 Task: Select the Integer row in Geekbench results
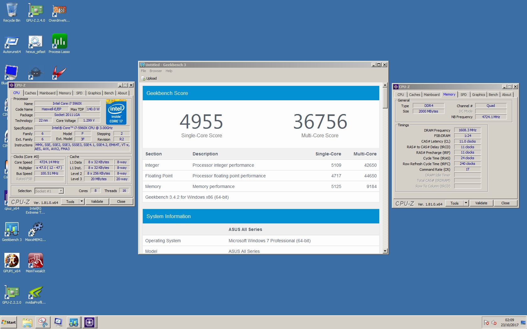tap(261, 165)
